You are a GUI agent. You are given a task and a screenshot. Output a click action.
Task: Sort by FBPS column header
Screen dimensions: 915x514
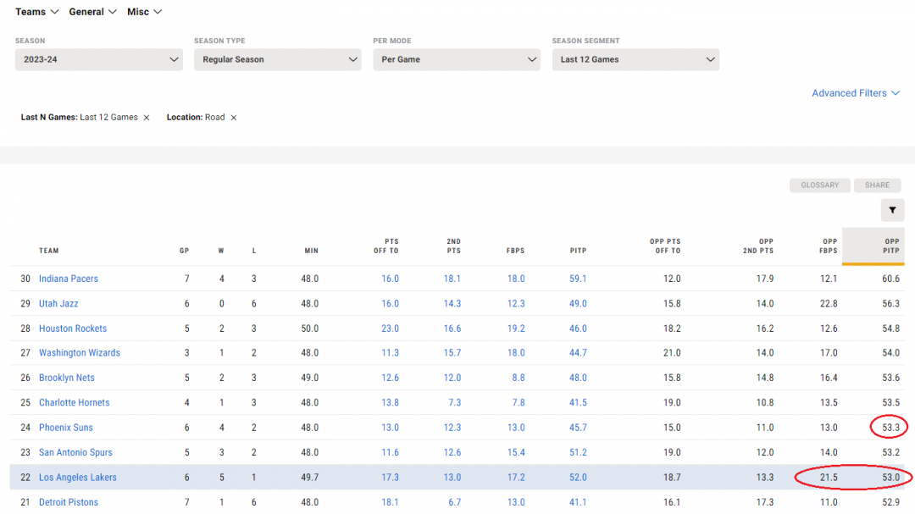[515, 251]
